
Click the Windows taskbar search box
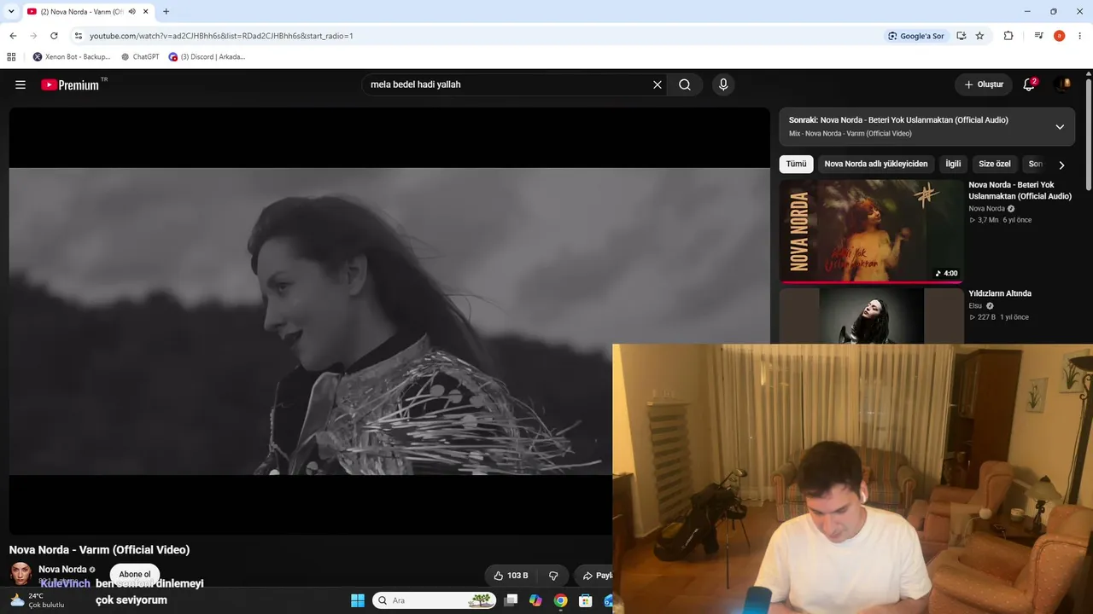point(435,600)
